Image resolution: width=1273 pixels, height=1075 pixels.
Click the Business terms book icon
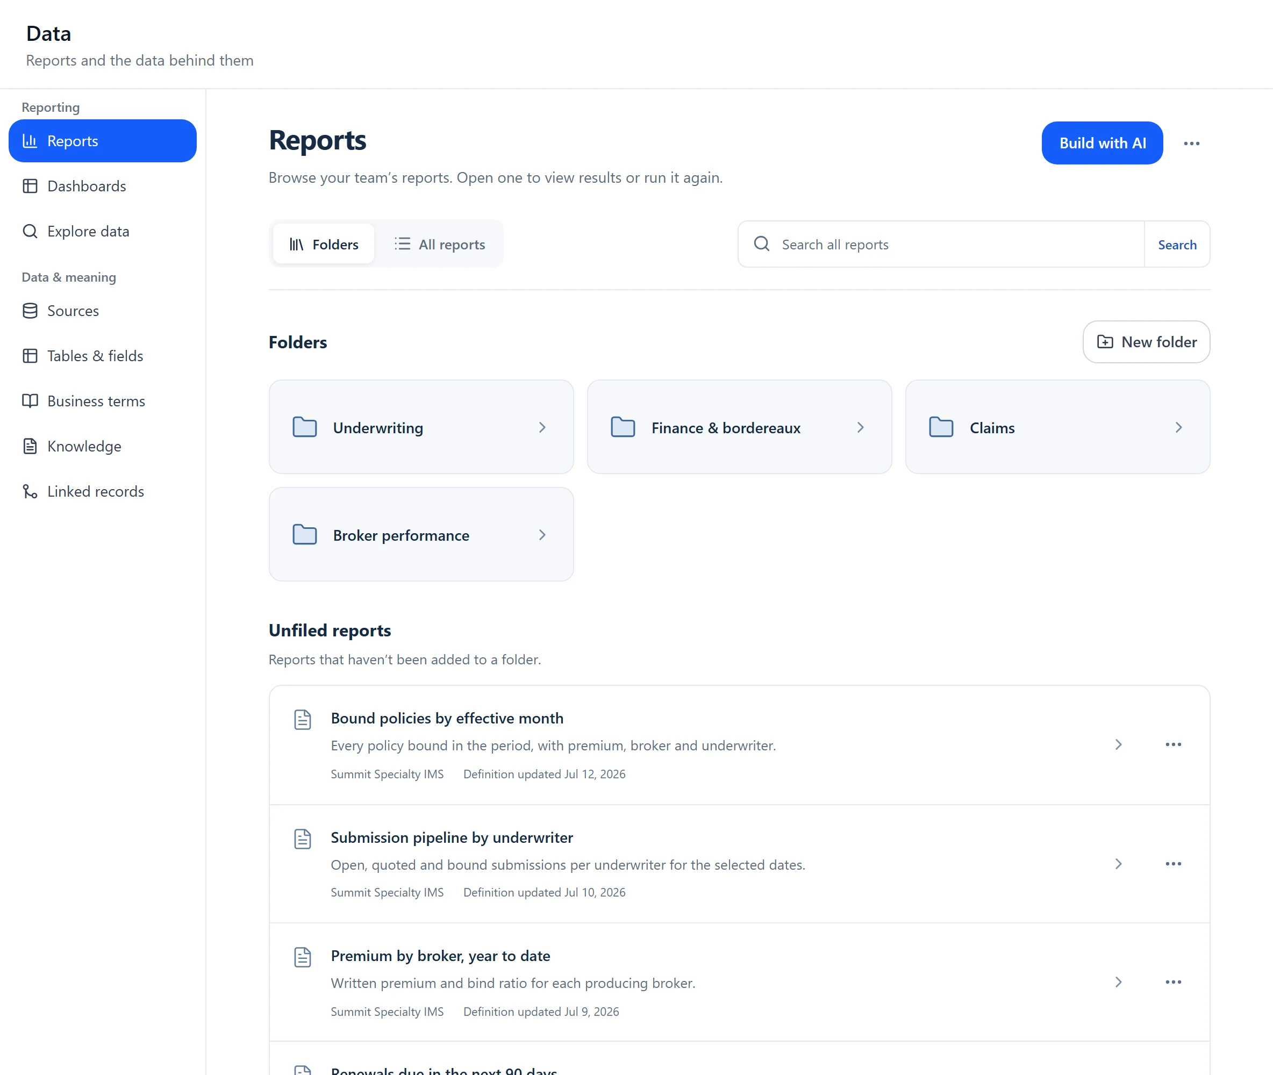pos(30,401)
